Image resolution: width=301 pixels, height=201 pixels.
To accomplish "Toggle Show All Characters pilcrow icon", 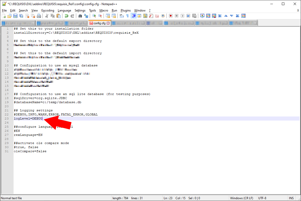I will (x=127, y=16).
